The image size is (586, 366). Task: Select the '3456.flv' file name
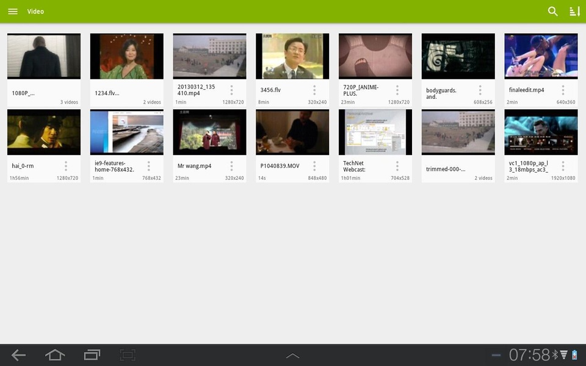click(270, 90)
